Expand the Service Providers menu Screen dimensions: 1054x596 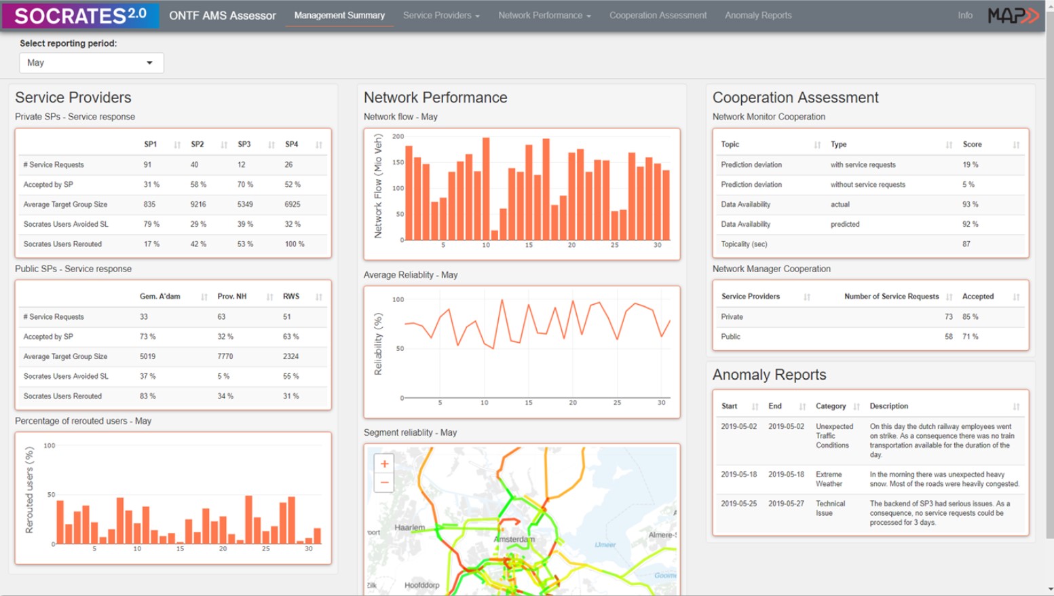(x=441, y=15)
